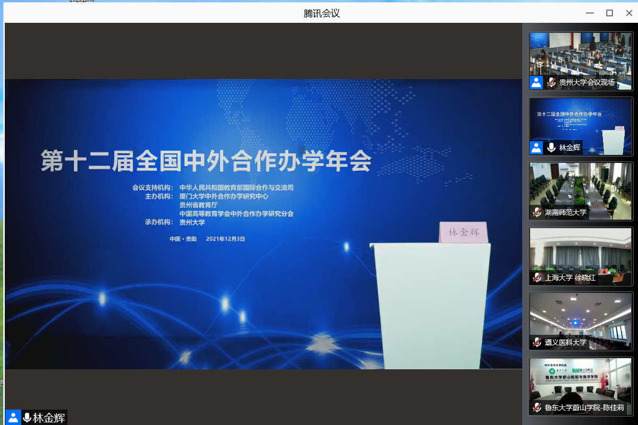Viewport: 638px width, 425px height.
Task: Click the muted mic icon for 湖南师范大学
Action: pos(537,212)
